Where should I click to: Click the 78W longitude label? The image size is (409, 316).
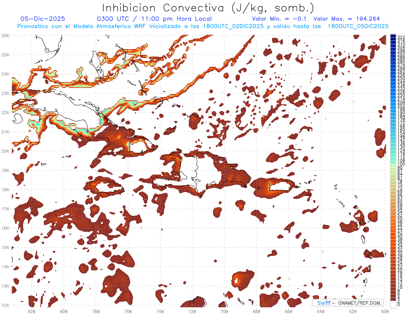tap(96, 311)
